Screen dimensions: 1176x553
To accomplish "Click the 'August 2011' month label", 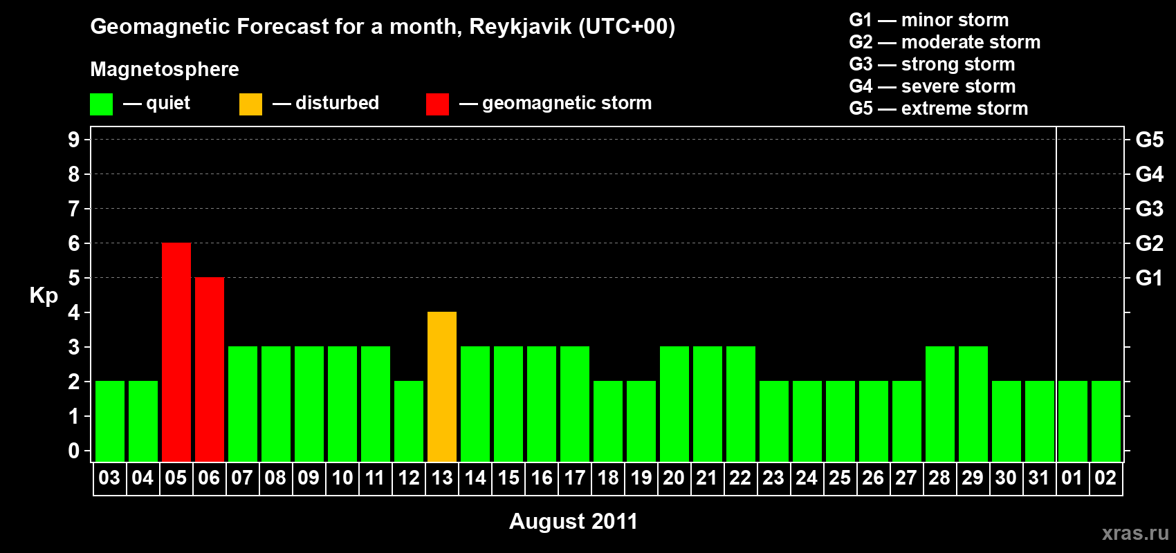I will (573, 521).
